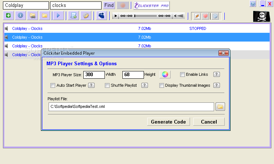The width and height of the screenshot is (274, 164).
Task: Open the gear settings toolbar icon
Action: point(86,16)
